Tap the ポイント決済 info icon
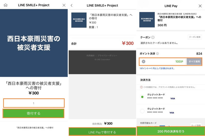The width and height of the screenshot is (205, 136). pos(158,54)
